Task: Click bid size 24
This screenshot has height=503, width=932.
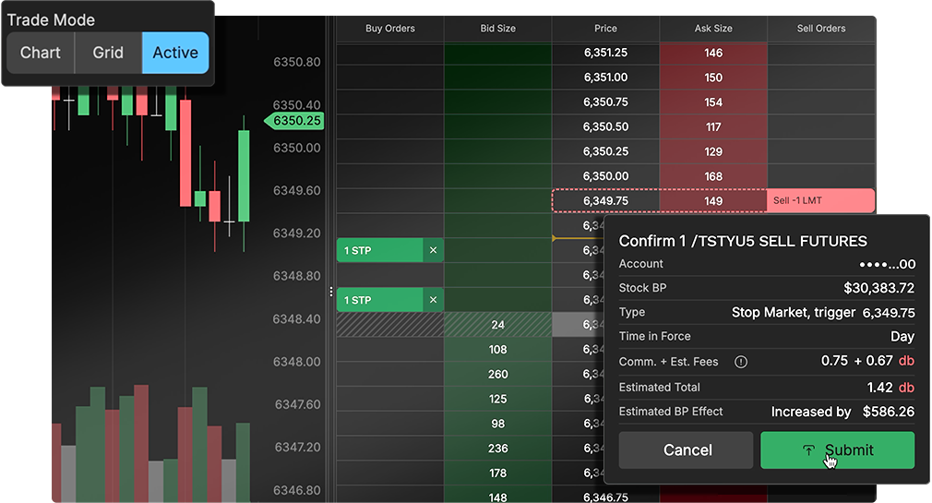Action: [498, 325]
